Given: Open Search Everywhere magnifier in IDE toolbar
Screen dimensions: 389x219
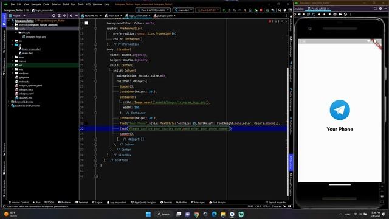Looking at the screenshot, I should [x=280, y=10].
